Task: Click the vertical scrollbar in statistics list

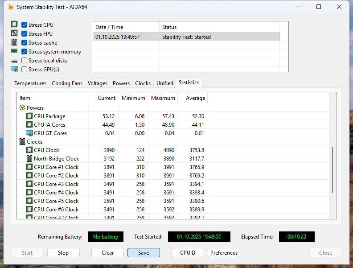Action: coord(332,170)
